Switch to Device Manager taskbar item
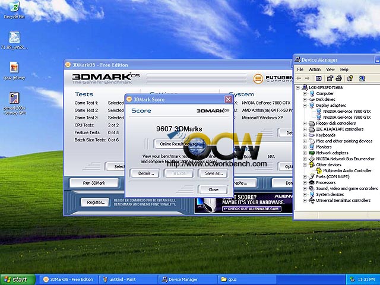The width and height of the screenshot is (380, 285). pyautogui.click(x=188, y=280)
